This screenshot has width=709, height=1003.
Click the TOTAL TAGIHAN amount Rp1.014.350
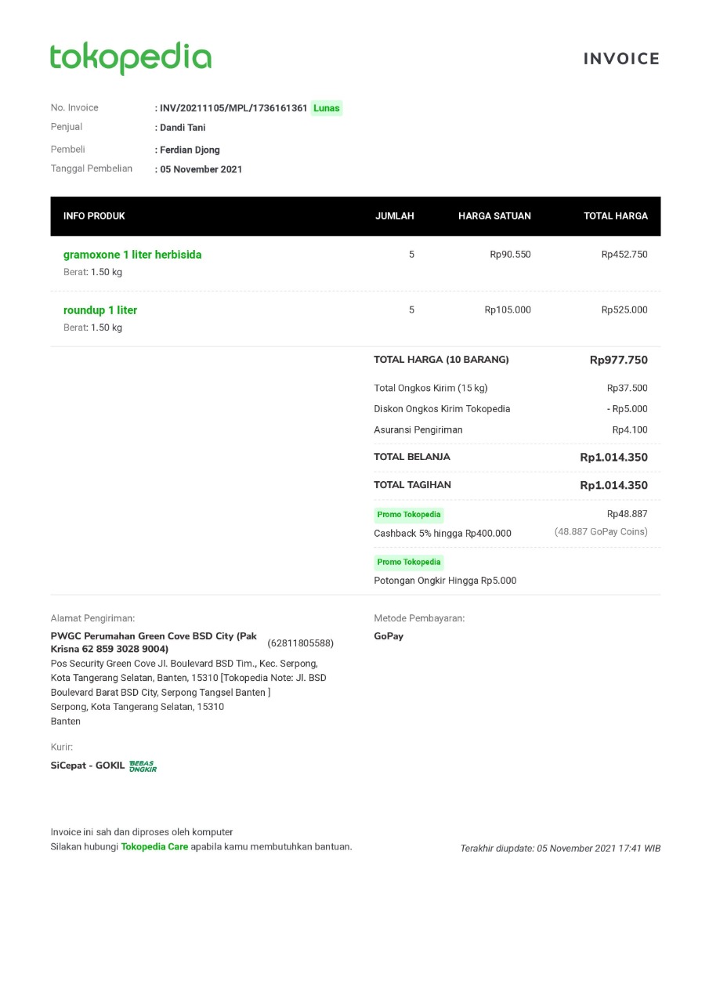[613, 485]
